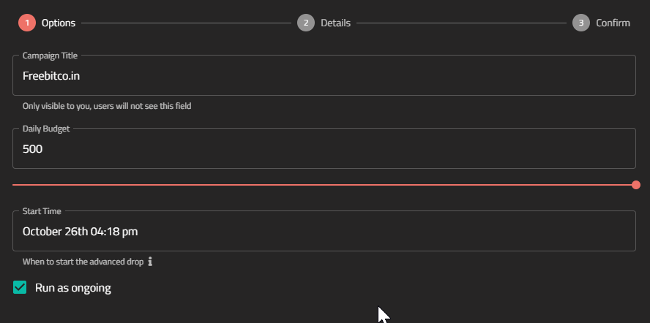Click the 'October 26th 04:18 pm' value text
Viewport: 650px width, 323px height.
pos(80,232)
